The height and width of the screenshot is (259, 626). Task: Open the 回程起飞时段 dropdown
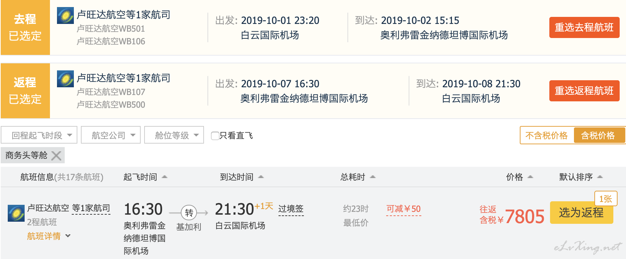39,135
